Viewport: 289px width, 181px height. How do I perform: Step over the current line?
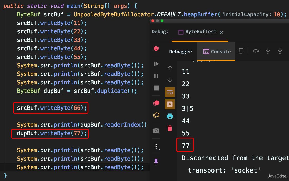268,51
